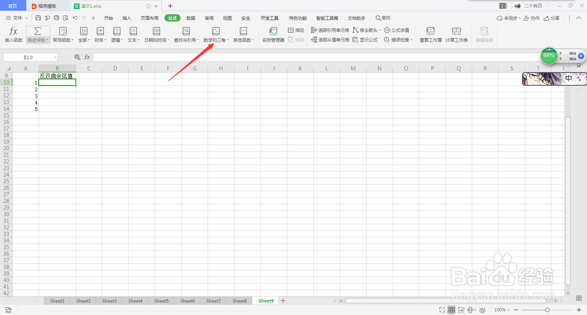
Task: Select cell B9 containing 反双曲余弦值
Action: 57,76
